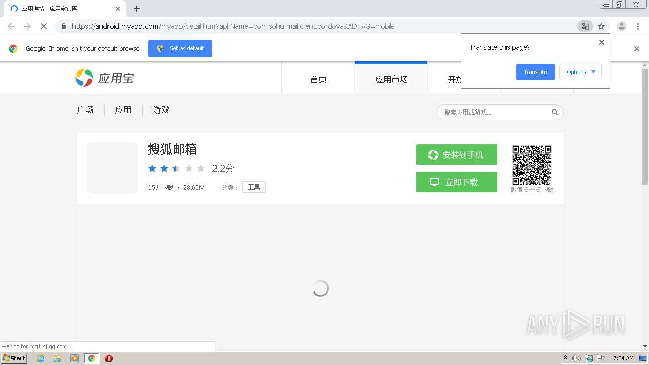Dismiss the Translate this page popup
The width and height of the screenshot is (649, 365).
pyautogui.click(x=602, y=42)
